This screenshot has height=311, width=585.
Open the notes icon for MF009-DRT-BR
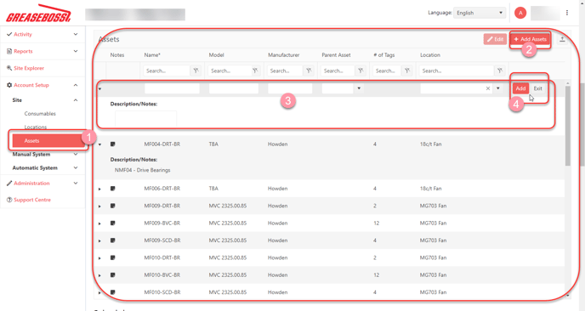tap(113, 206)
